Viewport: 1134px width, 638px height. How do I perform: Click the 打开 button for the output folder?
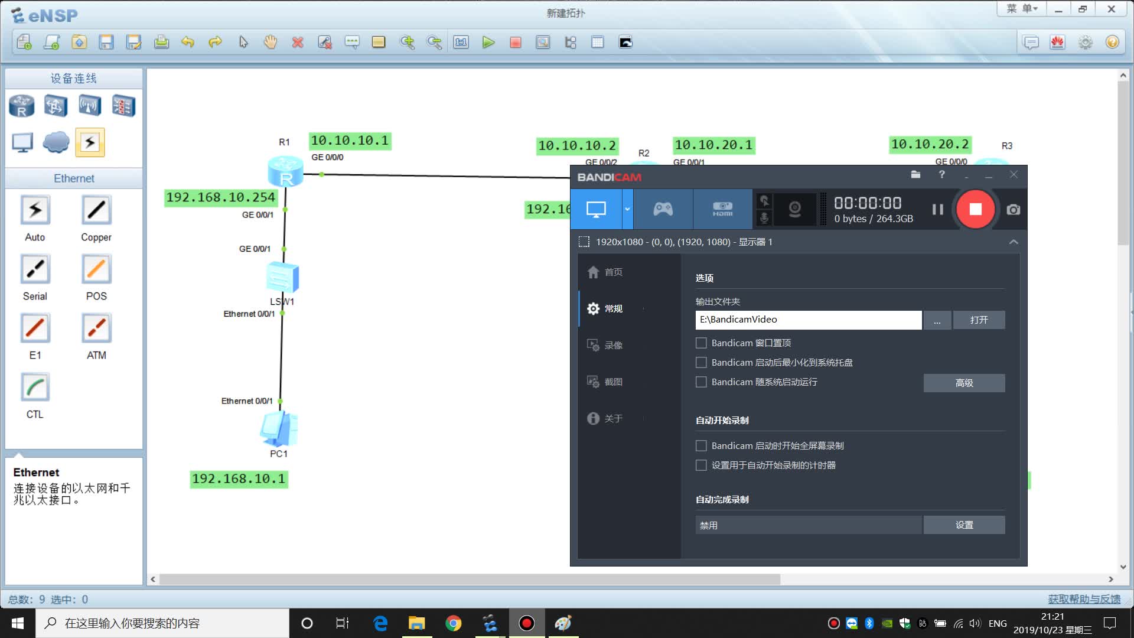click(x=979, y=320)
